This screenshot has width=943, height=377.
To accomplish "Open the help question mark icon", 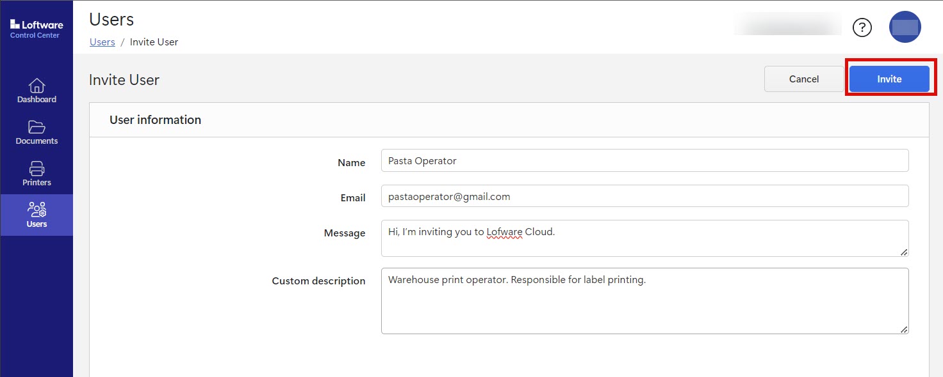I will pyautogui.click(x=862, y=27).
